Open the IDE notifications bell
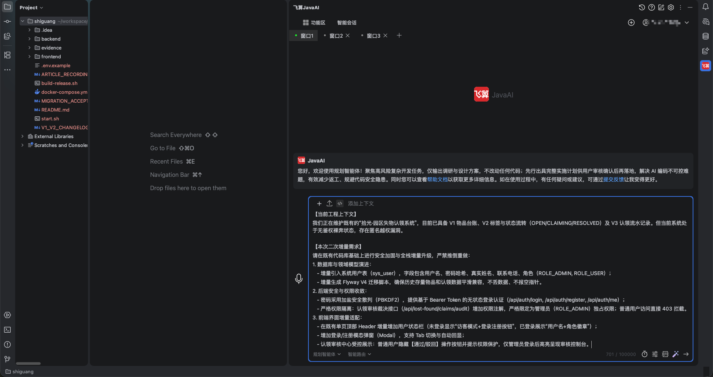This screenshot has height=377, width=713. click(706, 7)
